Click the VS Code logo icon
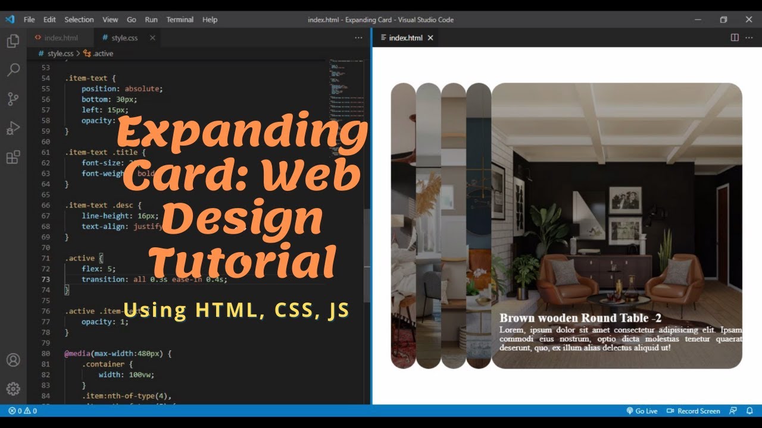Viewport: 762px width, 428px height. pos(10,19)
